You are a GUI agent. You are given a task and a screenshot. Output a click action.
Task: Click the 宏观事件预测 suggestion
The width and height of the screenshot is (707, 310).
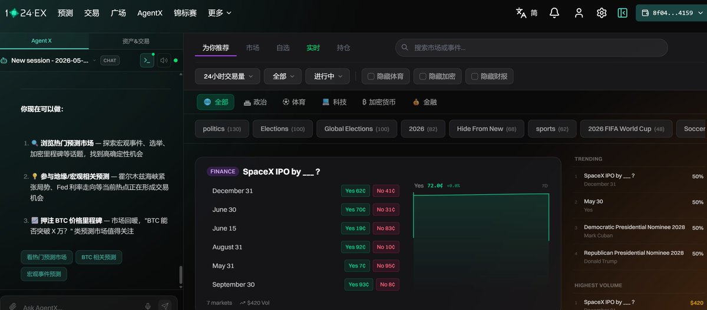pyautogui.click(x=44, y=274)
